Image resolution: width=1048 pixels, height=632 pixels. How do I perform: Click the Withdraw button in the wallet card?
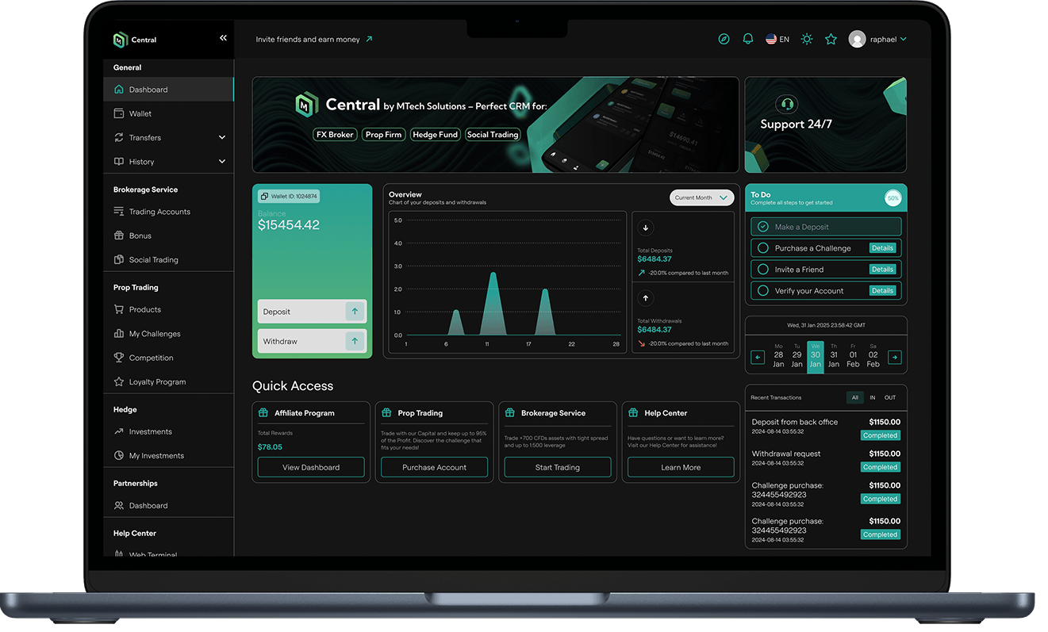pos(312,341)
